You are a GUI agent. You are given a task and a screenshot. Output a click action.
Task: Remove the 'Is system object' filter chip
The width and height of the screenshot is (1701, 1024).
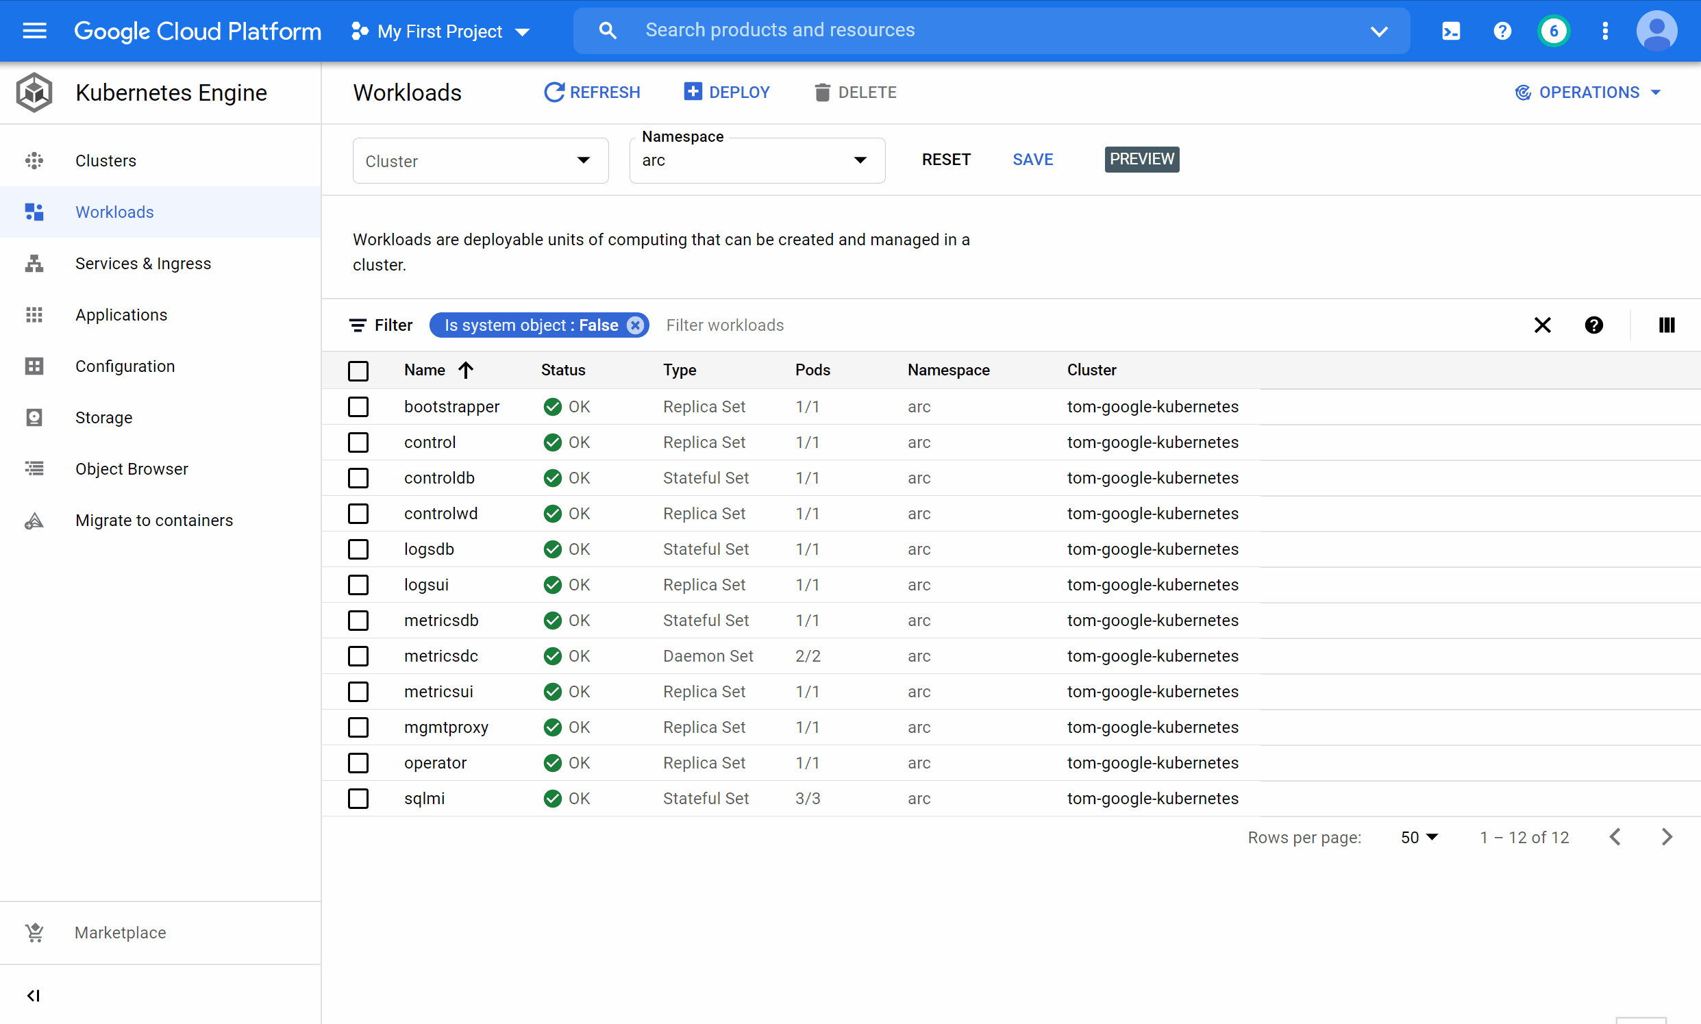click(635, 325)
